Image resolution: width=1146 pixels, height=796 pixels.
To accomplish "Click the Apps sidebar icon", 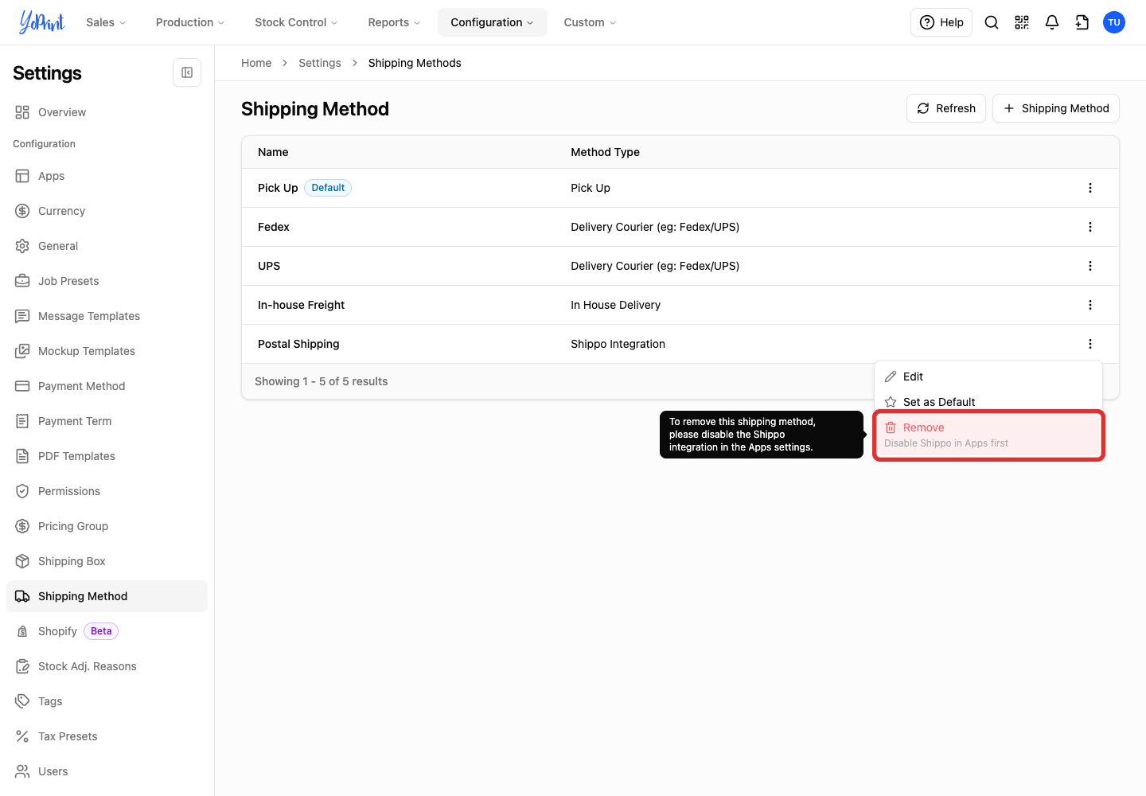I will [x=22, y=176].
